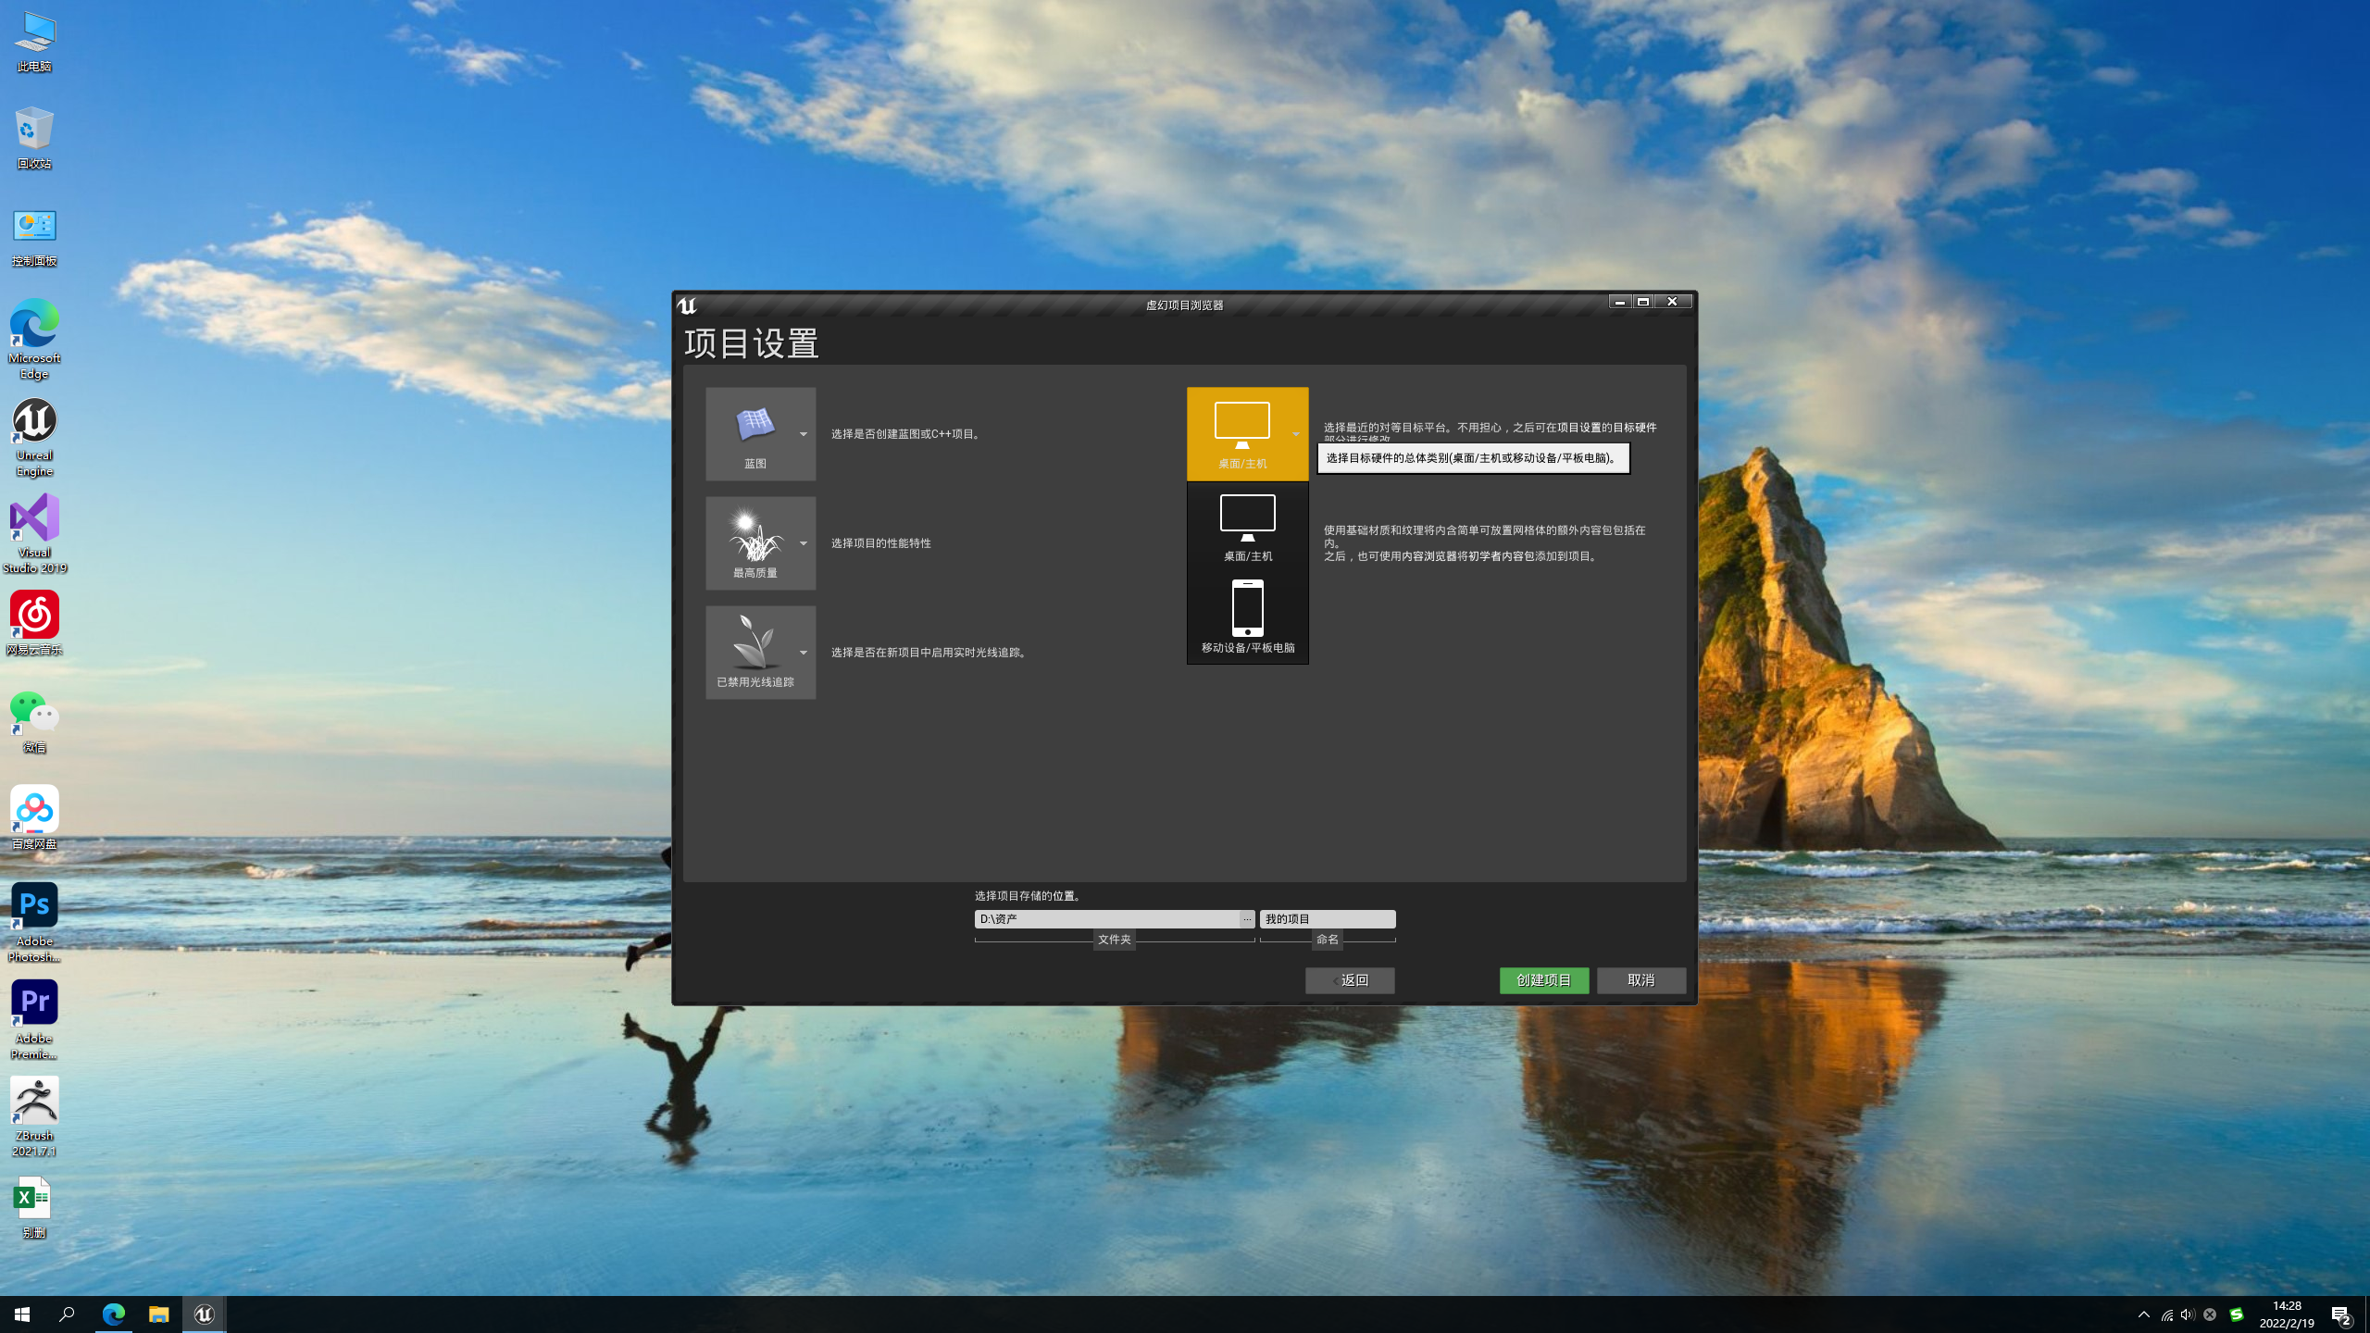The image size is (2370, 1333).
Task: Open the Raytracing Disabled dropdown
Action: pos(760,653)
